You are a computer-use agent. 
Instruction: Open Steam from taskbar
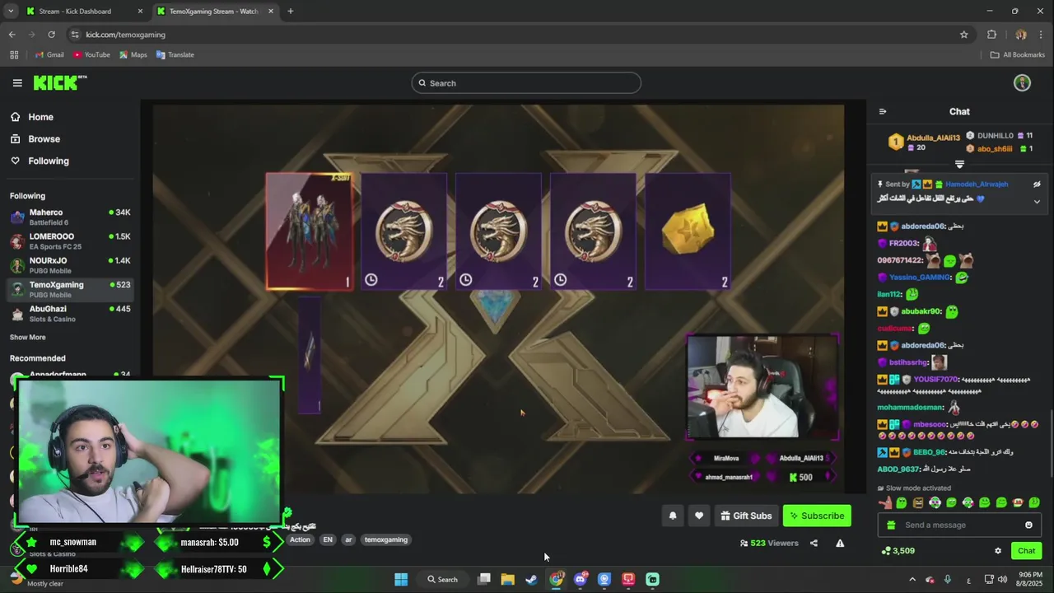532,579
